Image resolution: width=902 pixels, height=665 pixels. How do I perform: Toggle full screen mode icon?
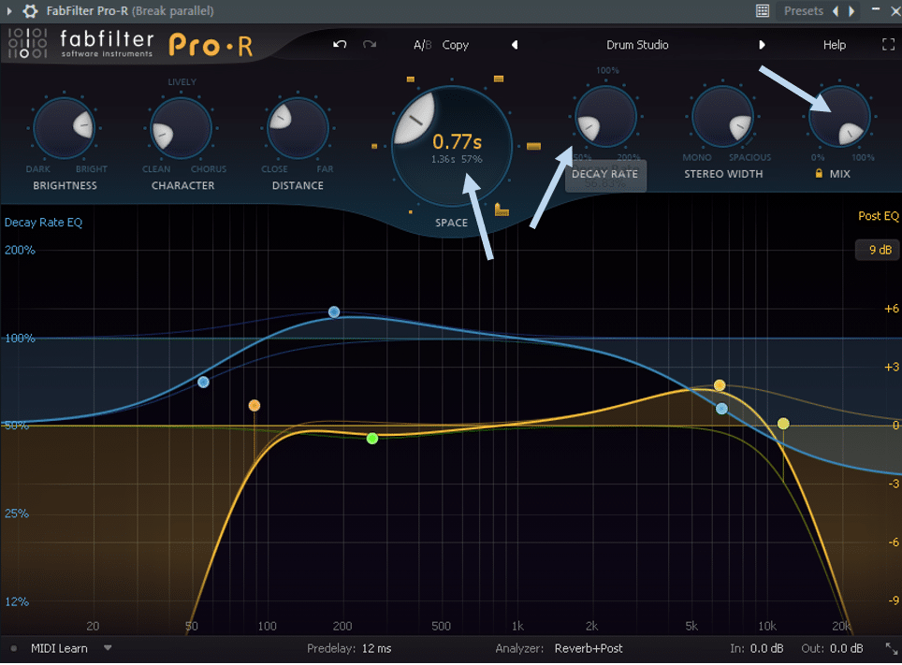pos(888,44)
